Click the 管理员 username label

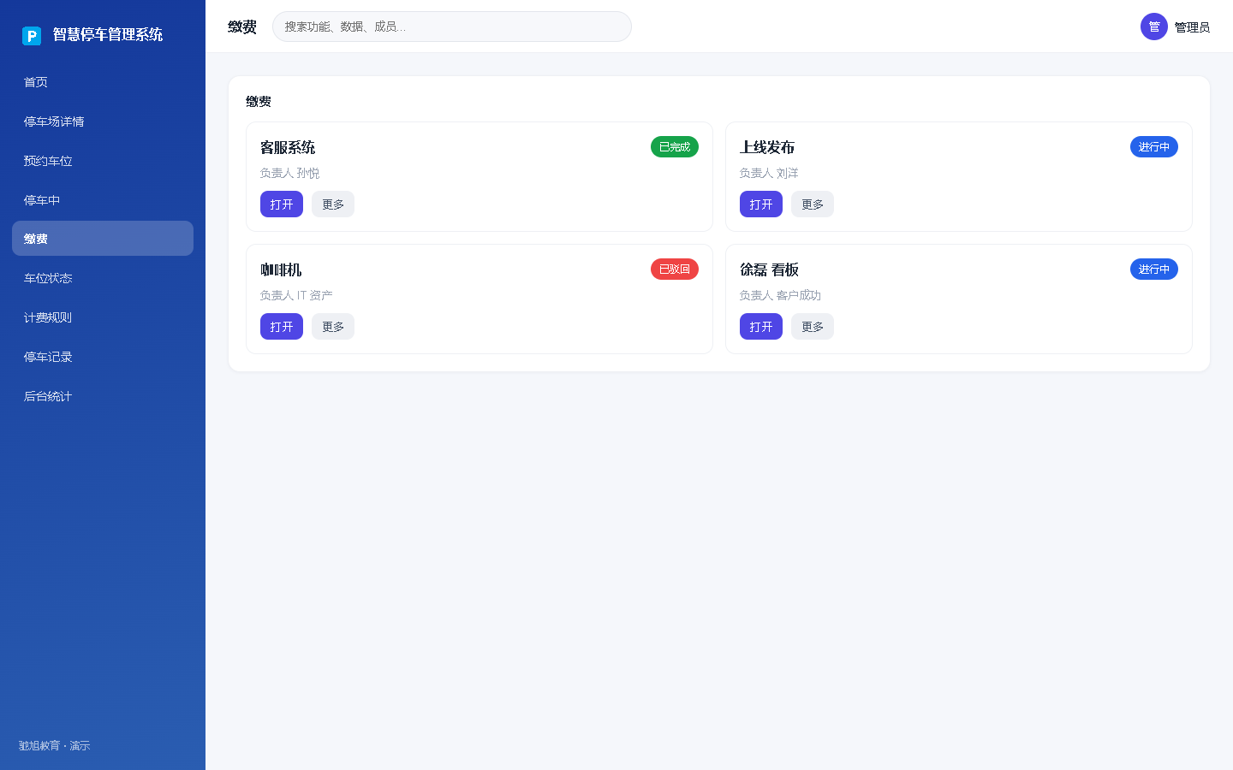click(1192, 27)
